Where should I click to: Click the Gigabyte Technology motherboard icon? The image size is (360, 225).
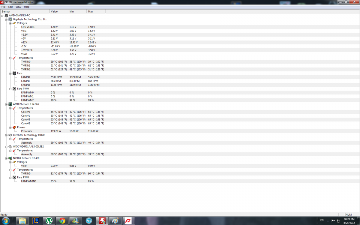tap(10, 19)
